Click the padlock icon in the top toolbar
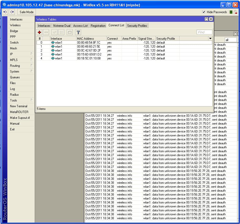This screenshot has width=240, height=224. click(236, 12)
